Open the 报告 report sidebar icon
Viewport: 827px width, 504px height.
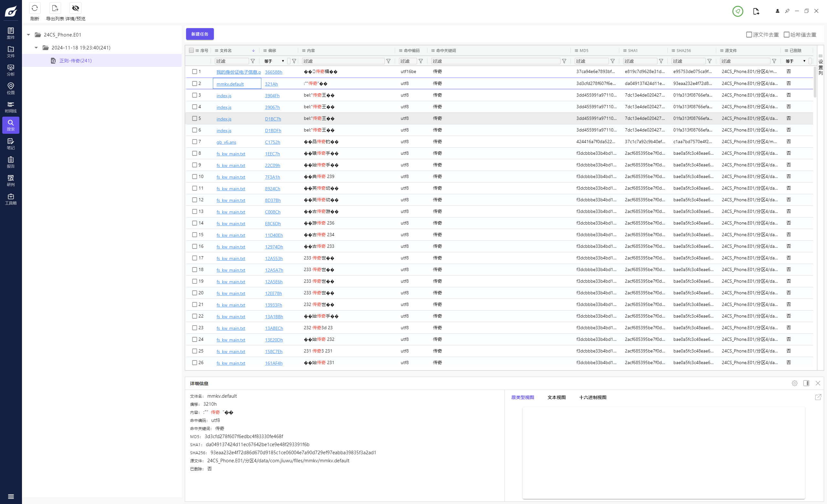pyautogui.click(x=11, y=163)
